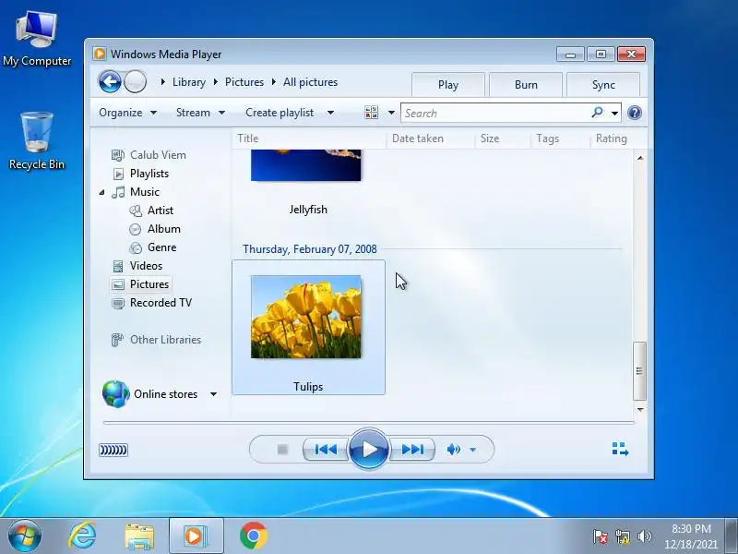Open the search options dropdown arrow
738x554 pixels.
pos(614,113)
